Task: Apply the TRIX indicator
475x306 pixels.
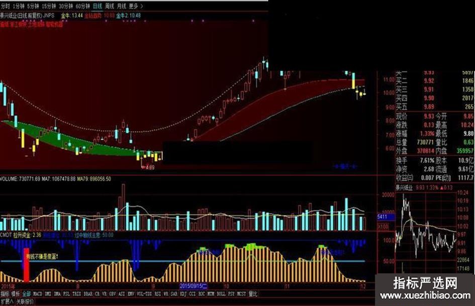Action: (76, 294)
